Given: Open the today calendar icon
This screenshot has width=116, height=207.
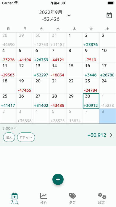Looking at the screenshot, I should (x=109, y=15).
